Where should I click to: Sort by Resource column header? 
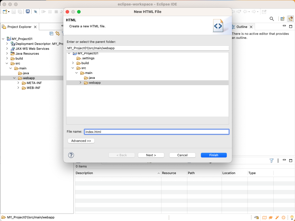tap(174, 173)
